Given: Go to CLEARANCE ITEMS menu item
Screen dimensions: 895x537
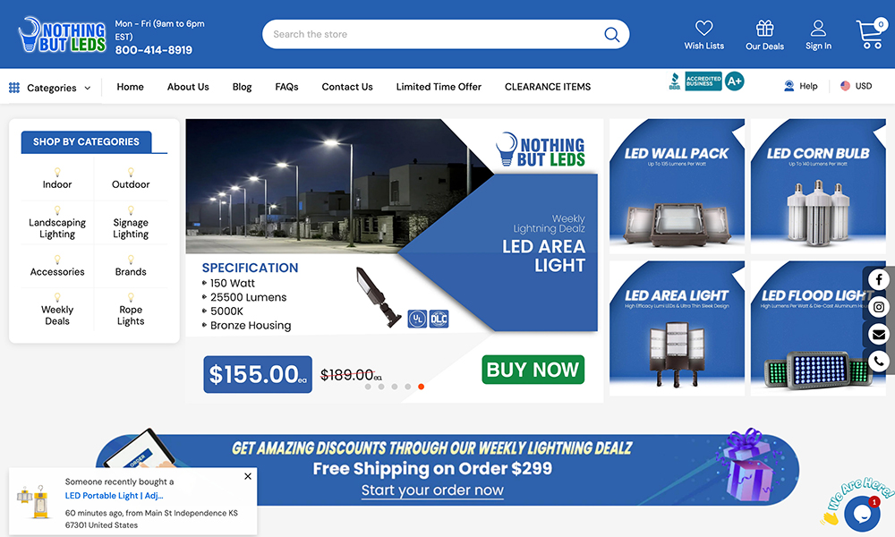Looking at the screenshot, I should [x=548, y=87].
